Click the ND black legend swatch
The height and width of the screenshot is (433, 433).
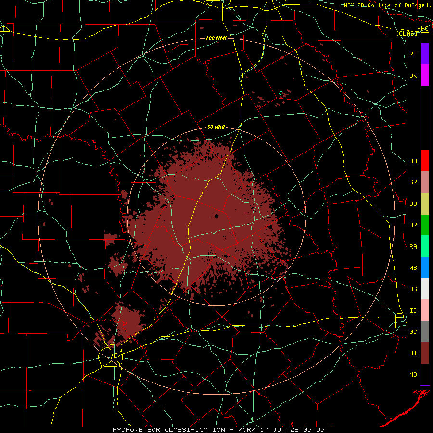(425, 374)
